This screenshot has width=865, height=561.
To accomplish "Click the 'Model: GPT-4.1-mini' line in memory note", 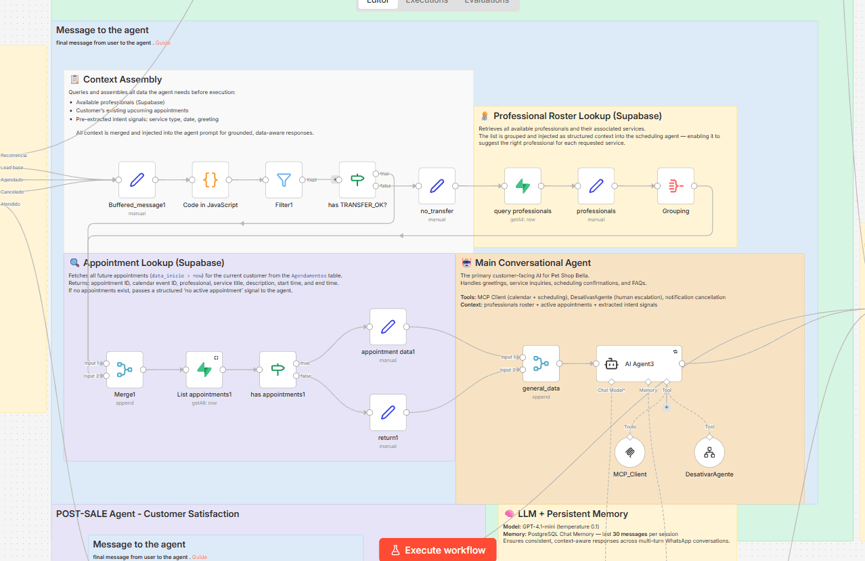I will click(551, 526).
